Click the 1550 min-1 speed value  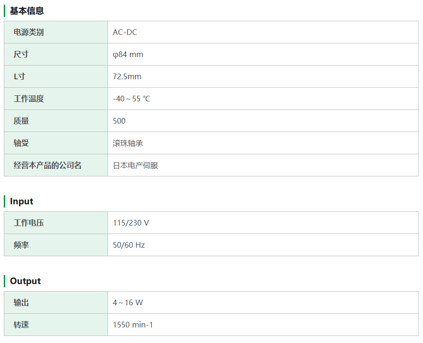point(133,325)
